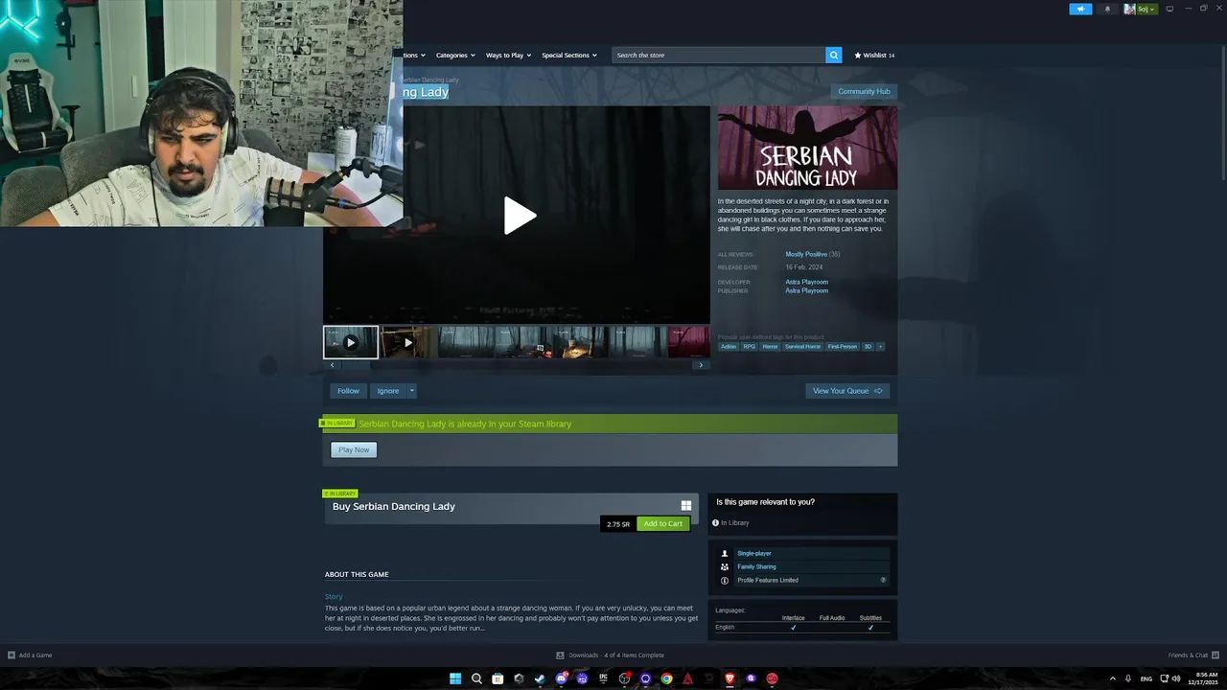Click the View Your Queue arrow button
The height and width of the screenshot is (690, 1227).
(847, 390)
